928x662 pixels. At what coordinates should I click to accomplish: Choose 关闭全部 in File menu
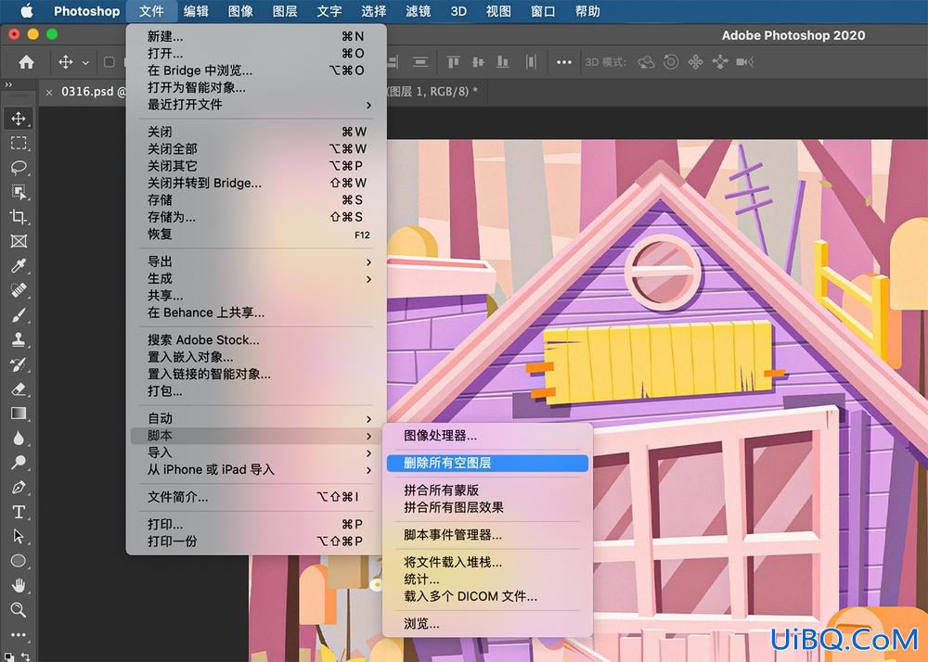click(x=256, y=149)
